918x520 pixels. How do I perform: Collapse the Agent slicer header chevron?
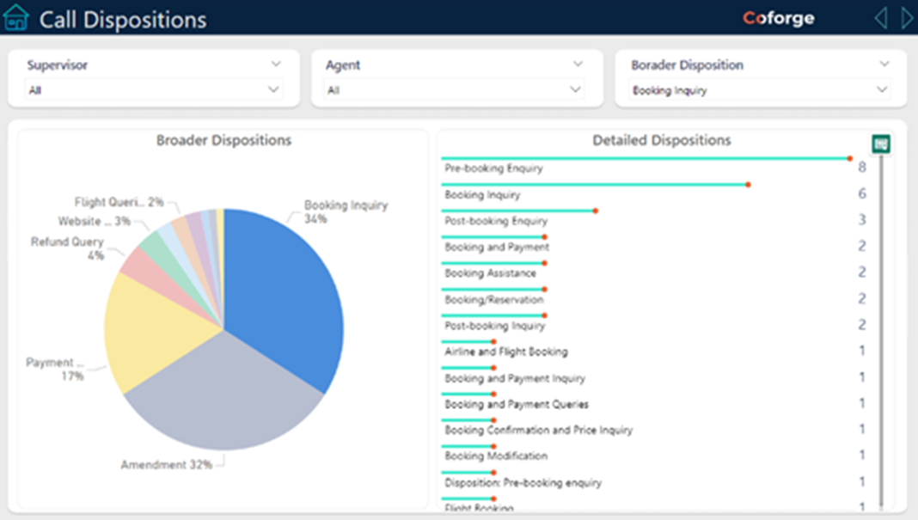(578, 64)
